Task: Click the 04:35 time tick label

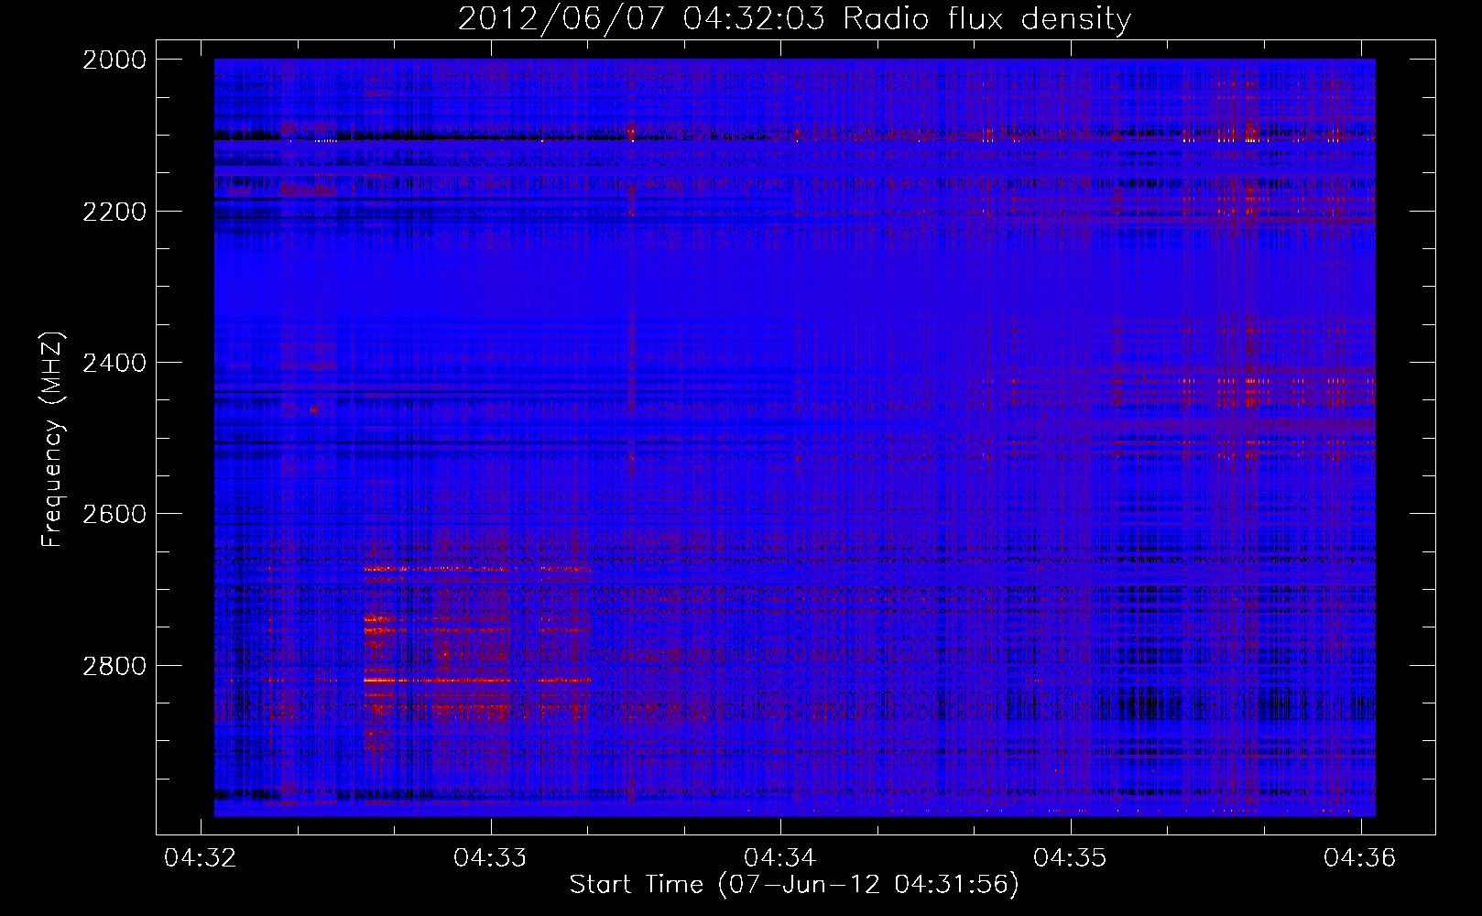Action: tap(1070, 857)
